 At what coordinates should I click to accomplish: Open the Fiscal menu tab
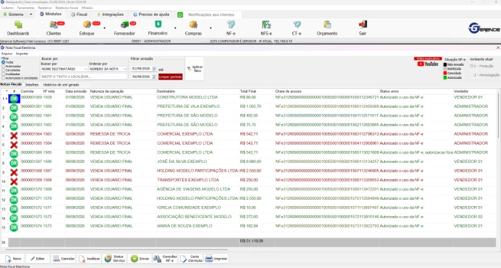pyautogui.click(x=79, y=14)
